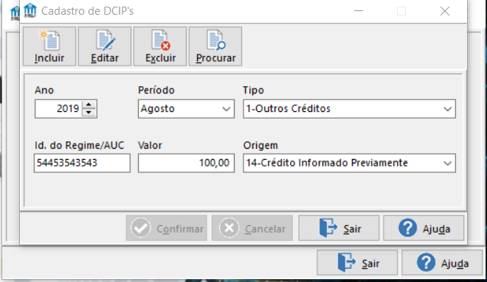Close the Cadastro de DCIP's window
Viewport: 487px width, 282px height.
click(x=445, y=11)
